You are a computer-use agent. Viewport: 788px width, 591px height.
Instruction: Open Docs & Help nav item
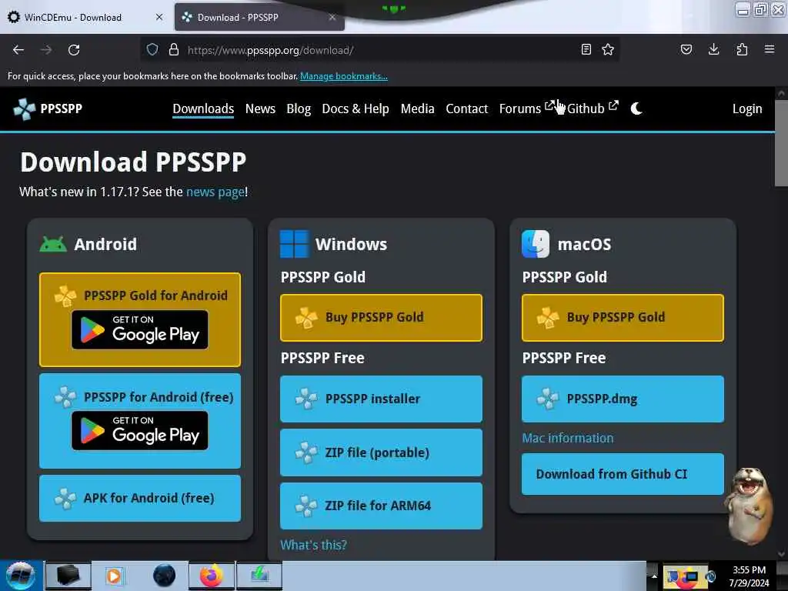click(356, 109)
